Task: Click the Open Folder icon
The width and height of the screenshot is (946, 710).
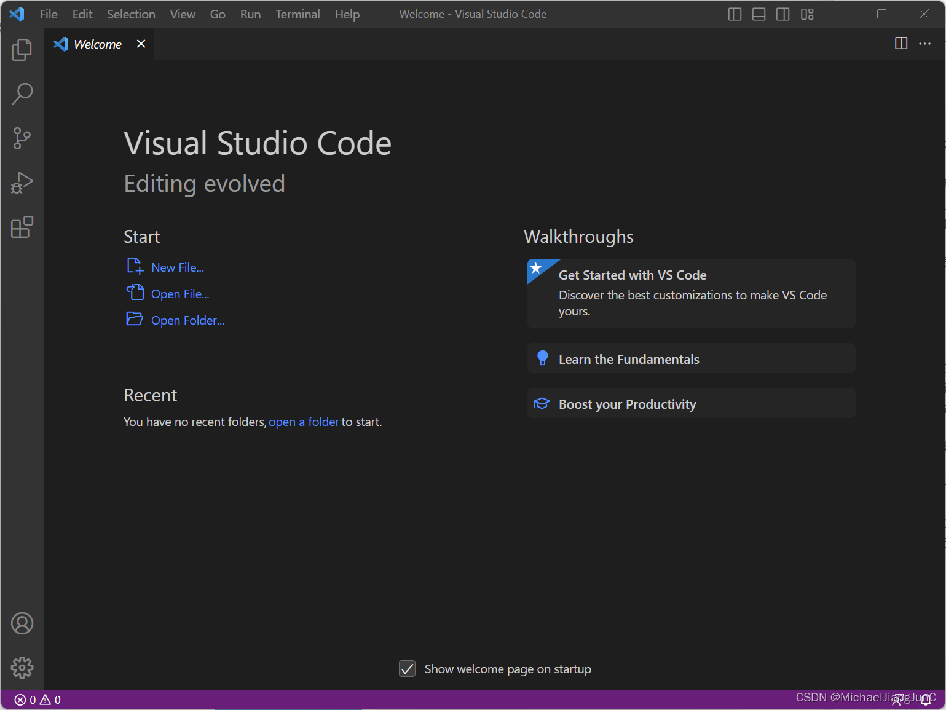Action: click(x=135, y=318)
